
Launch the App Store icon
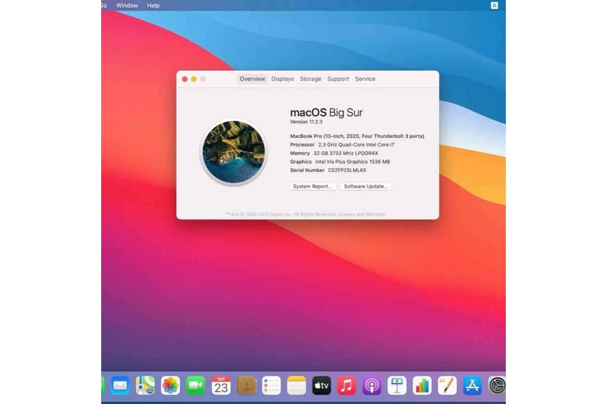472,386
